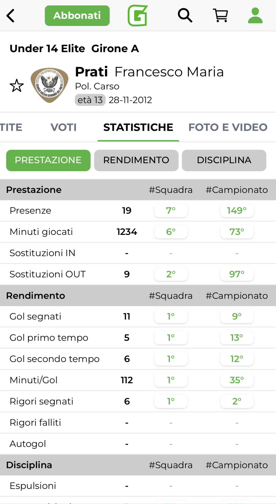Tap the 73° championship rank for Minuti giocati
The image size is (276, 504).
[237, 232]
